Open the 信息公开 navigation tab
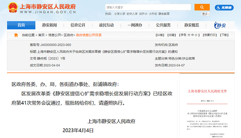 (x=78, y=25)
